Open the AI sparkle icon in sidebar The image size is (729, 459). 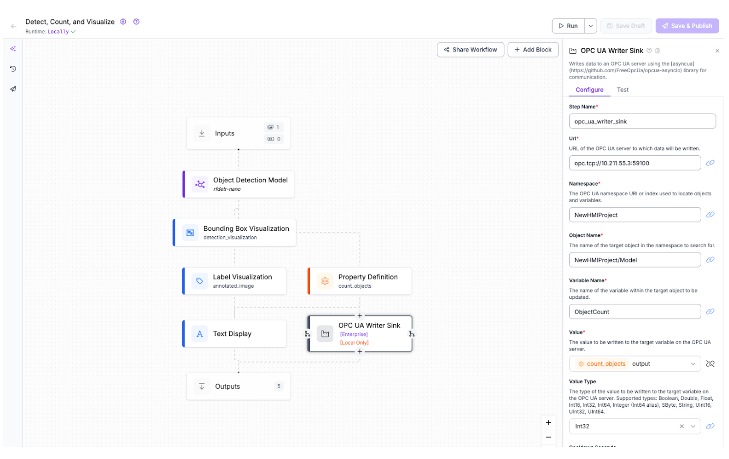[x=13, y=49]
